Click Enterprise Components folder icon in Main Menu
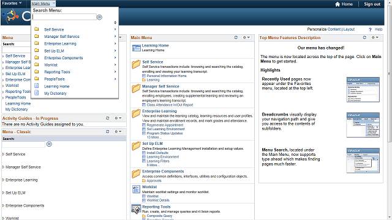 pos(136,174)
